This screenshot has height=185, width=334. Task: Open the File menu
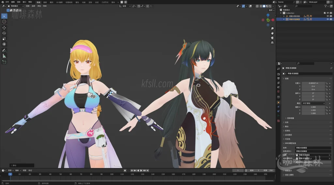point(7,2)
